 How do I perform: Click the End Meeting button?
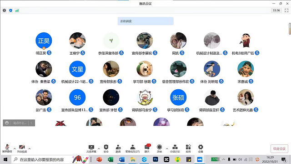tap(279, 149)
